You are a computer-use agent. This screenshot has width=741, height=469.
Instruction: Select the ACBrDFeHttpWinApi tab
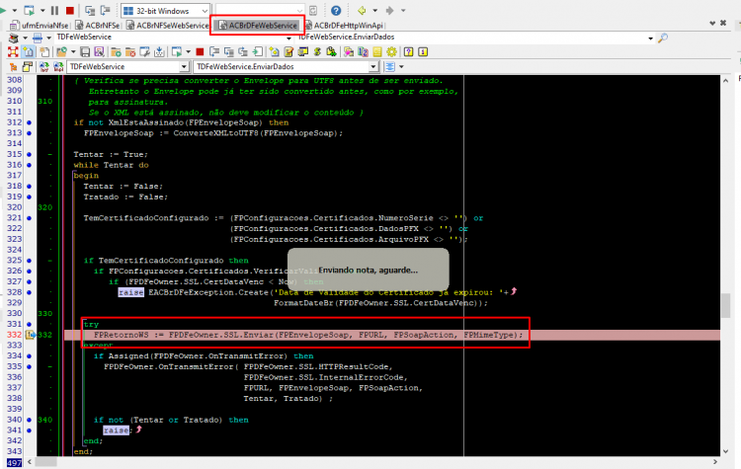(x=344, y=25)
